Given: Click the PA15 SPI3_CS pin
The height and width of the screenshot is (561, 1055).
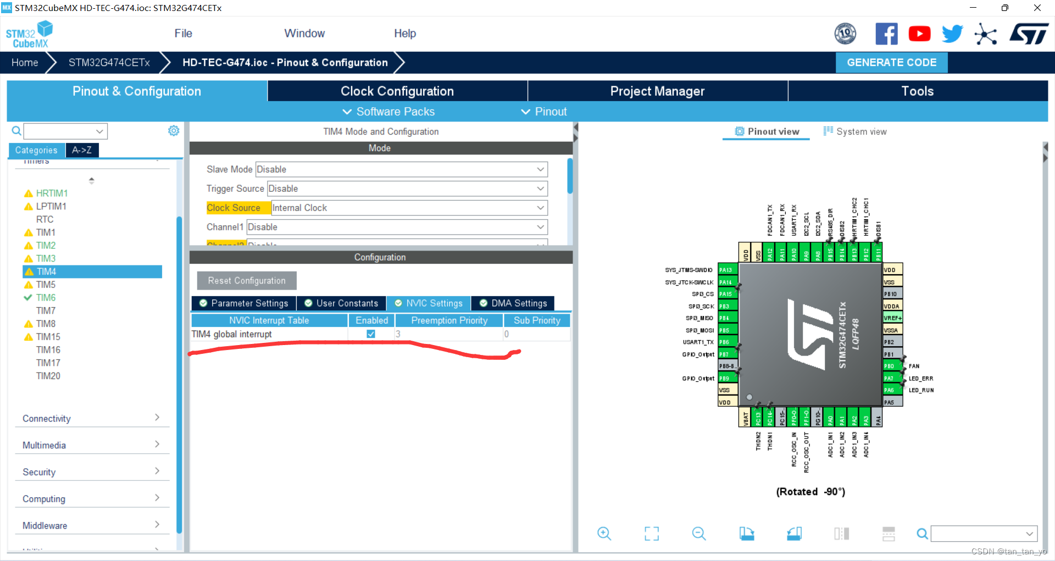Looking at the screenshot, I should coord(728,294).
